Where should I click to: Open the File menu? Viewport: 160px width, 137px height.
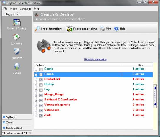[5, 9]
